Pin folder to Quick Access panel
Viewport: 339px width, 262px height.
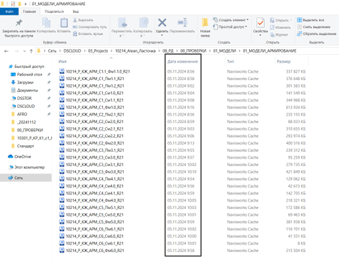click(19, 28)
